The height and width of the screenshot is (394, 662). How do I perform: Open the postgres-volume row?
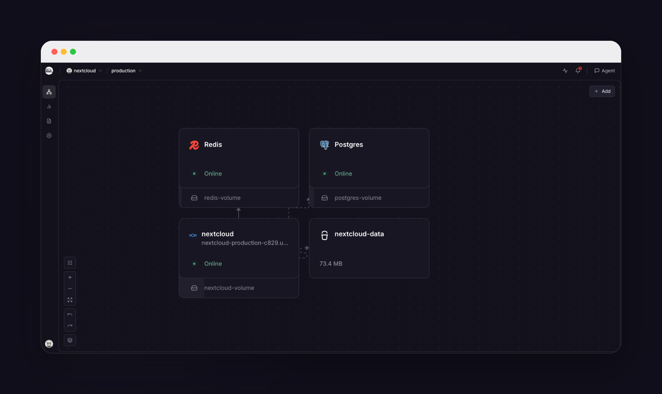(x=369, y=198)
